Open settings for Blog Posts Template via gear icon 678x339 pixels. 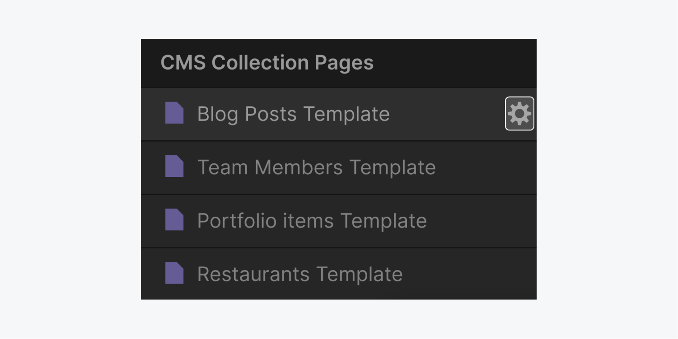point(519,114)
